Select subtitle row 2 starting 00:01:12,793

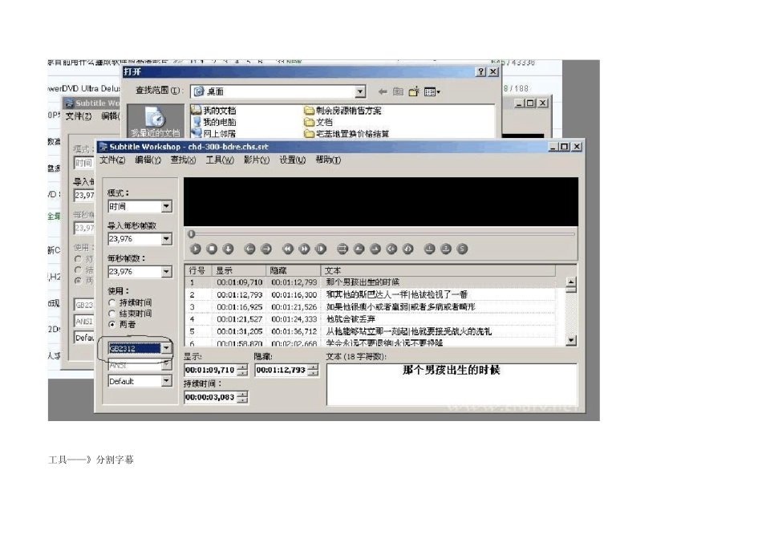pos(371,294)
